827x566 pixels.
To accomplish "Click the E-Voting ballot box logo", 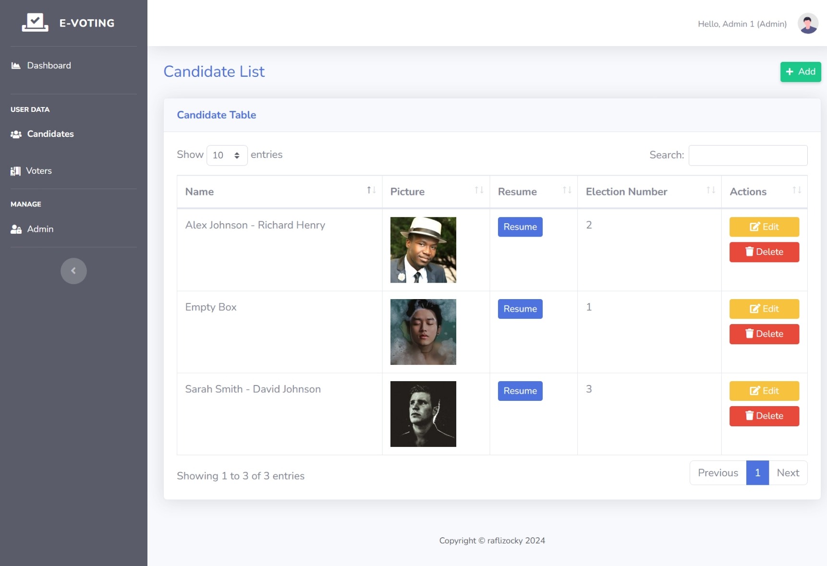I will click(x=35, y=23).
